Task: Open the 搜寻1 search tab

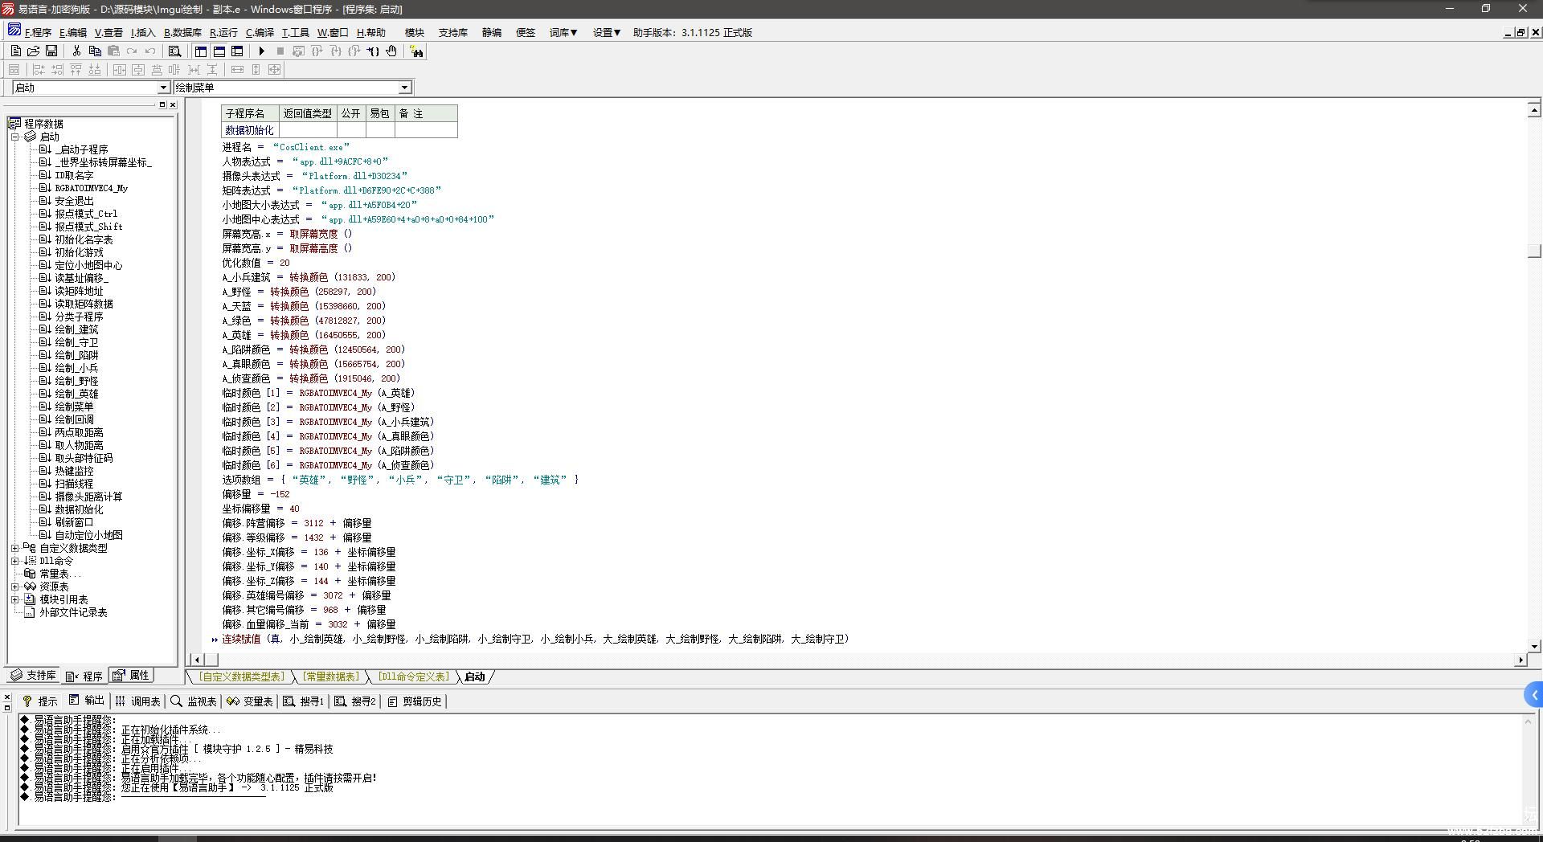Action: (x=304, y=701)
